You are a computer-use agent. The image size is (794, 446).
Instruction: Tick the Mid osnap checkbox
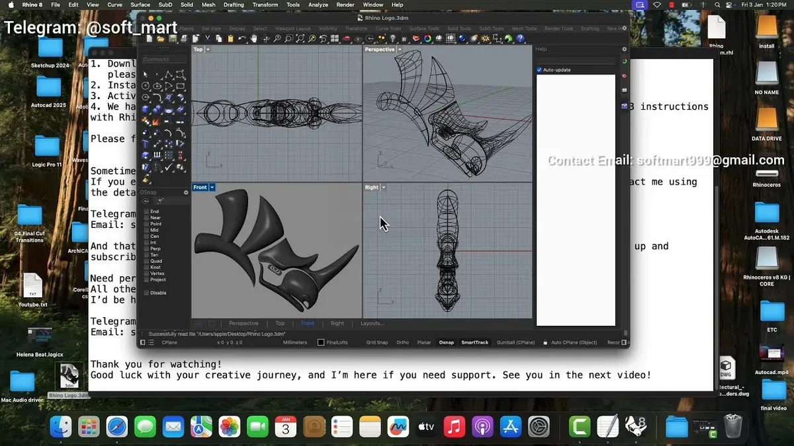146,230
